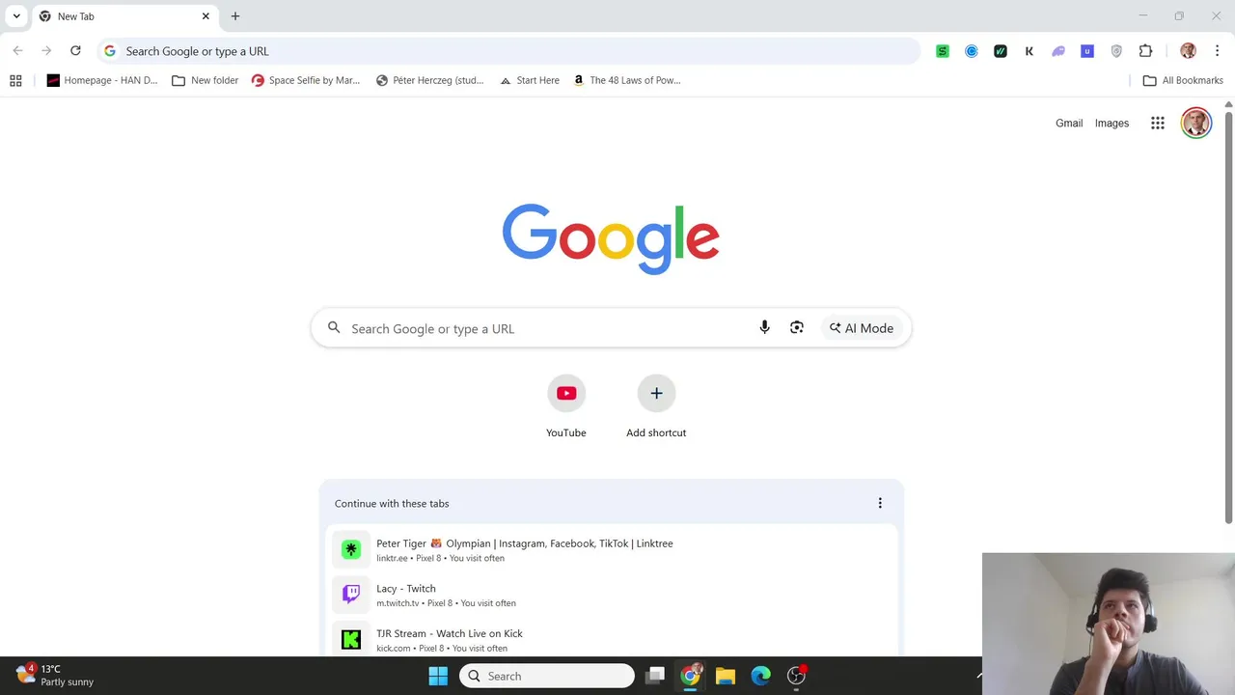Open The 48 Laws of Power bookmark

[x=627, y=80]
